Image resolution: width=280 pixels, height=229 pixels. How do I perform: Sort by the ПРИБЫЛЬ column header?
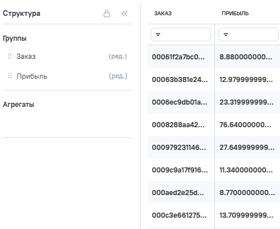pos(235,14)
